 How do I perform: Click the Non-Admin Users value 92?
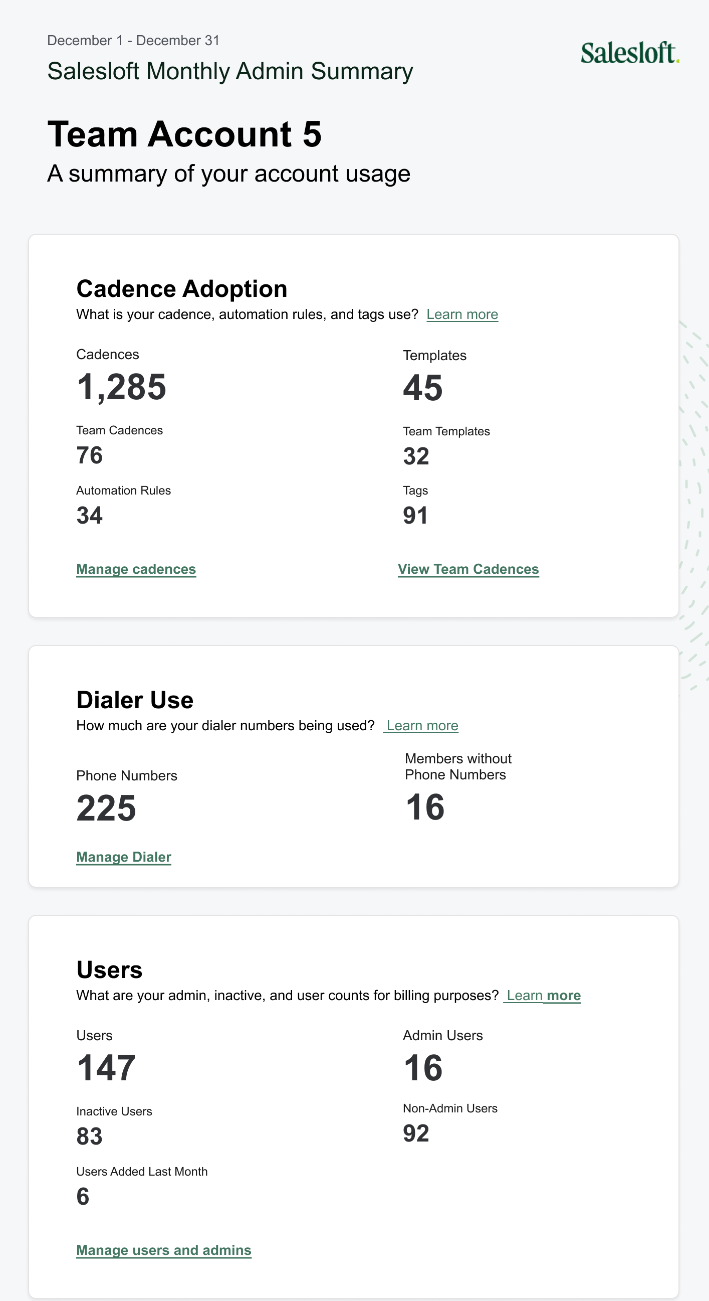(x=416, y=1133)
